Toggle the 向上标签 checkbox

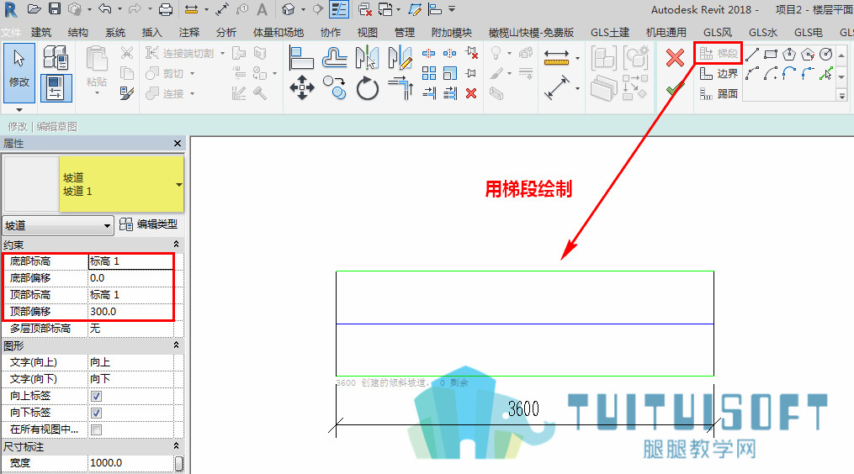pos(97,396)
